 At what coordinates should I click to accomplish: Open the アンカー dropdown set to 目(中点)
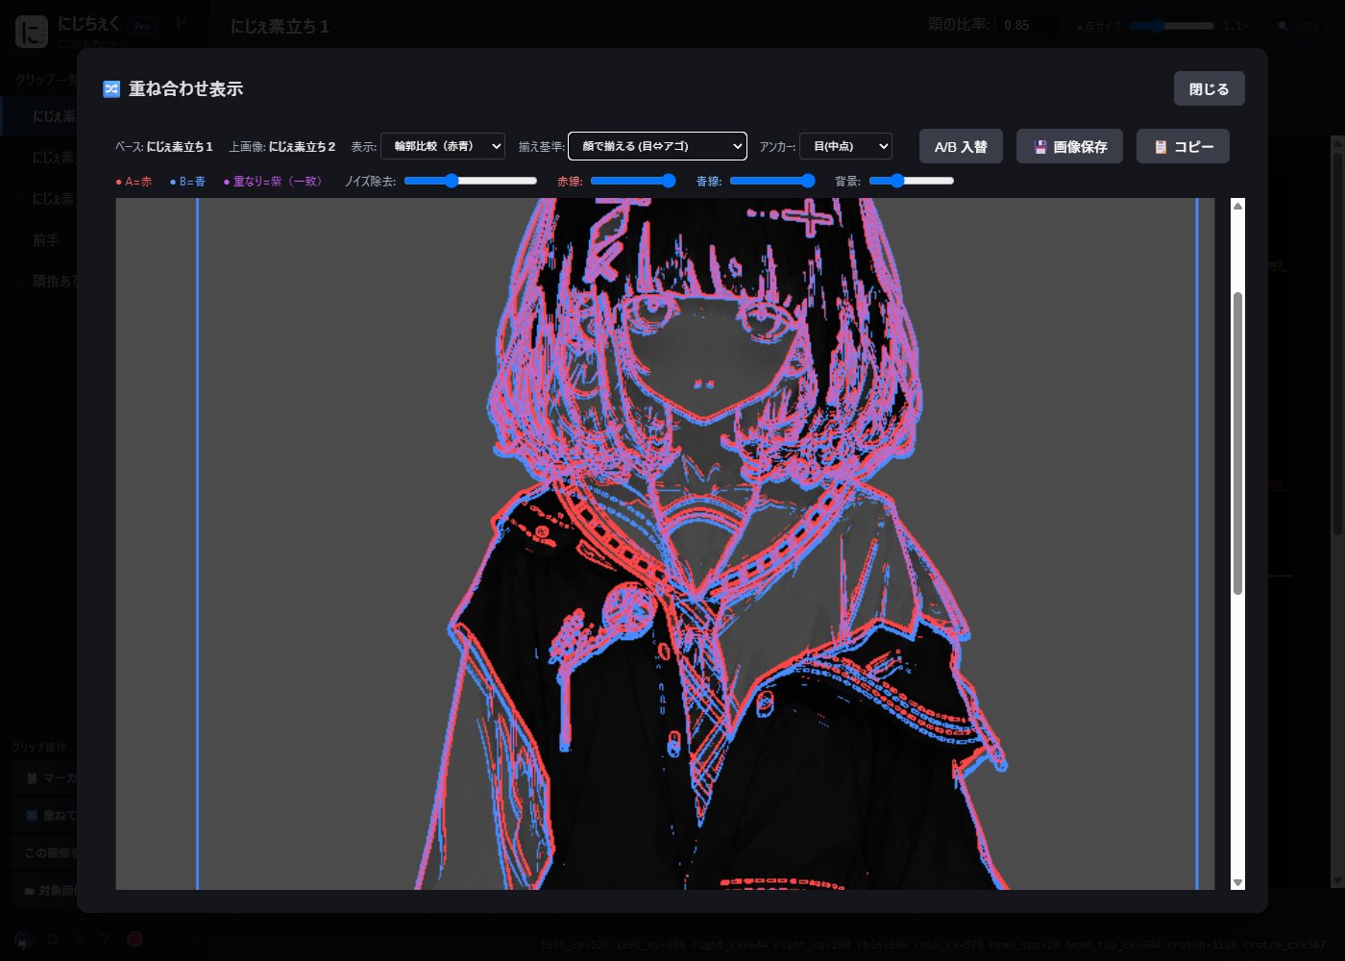coord(845,146)
